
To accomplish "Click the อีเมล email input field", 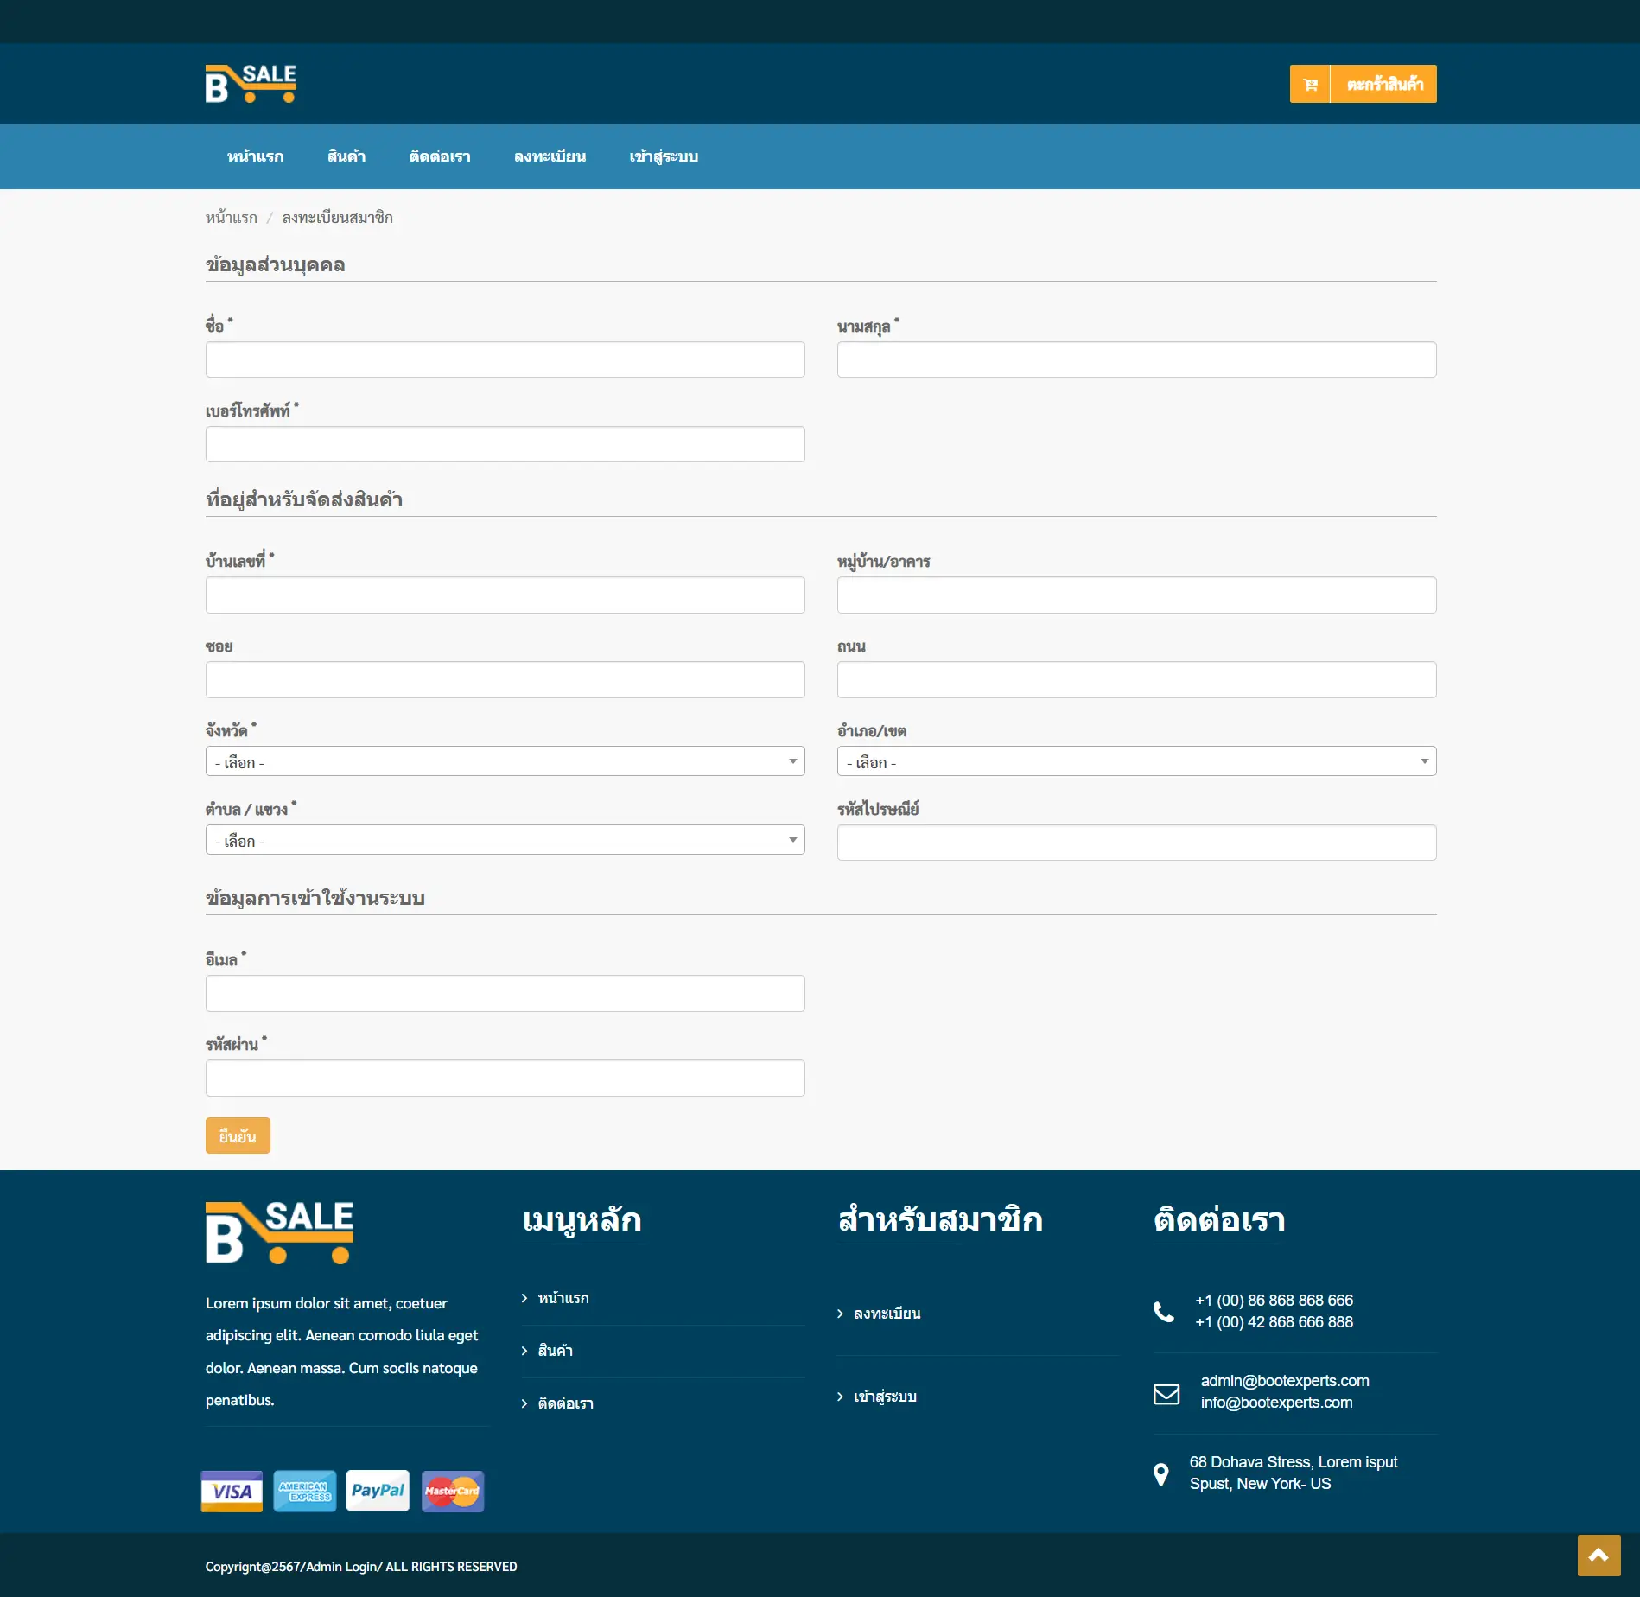I will (x=505, y=993).
